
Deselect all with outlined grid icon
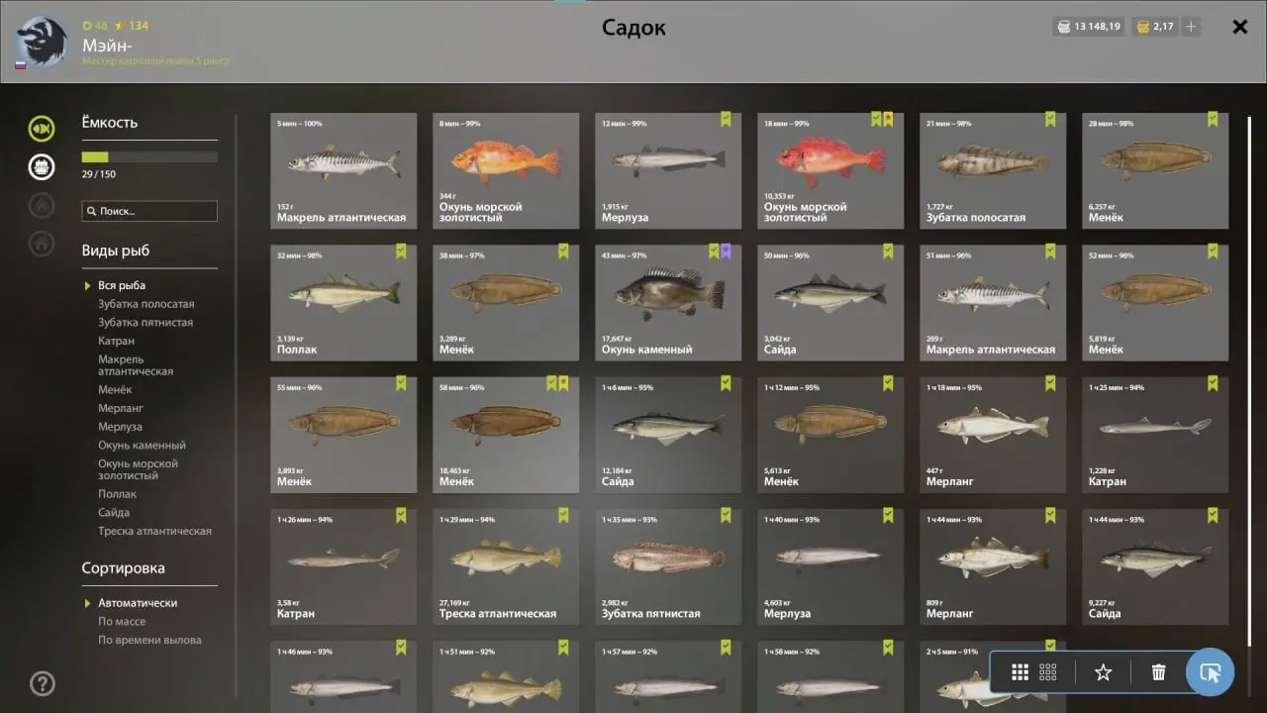[1048, 672]
